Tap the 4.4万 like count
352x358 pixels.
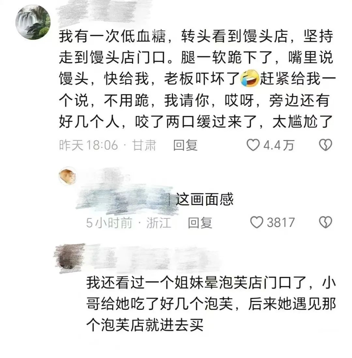(x=279, y=145)
